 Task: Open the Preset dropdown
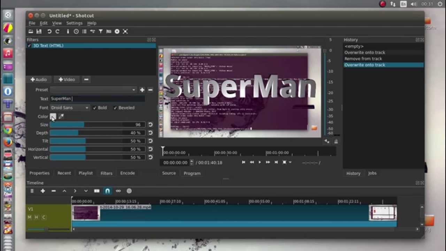coord(93,90)
